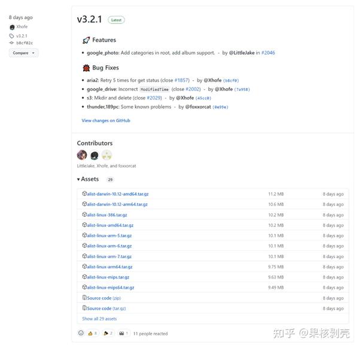The width and height of the screenshot is (359, 348).
Task: Click 11 people reacted text
Action: click(x=150, y=334)
